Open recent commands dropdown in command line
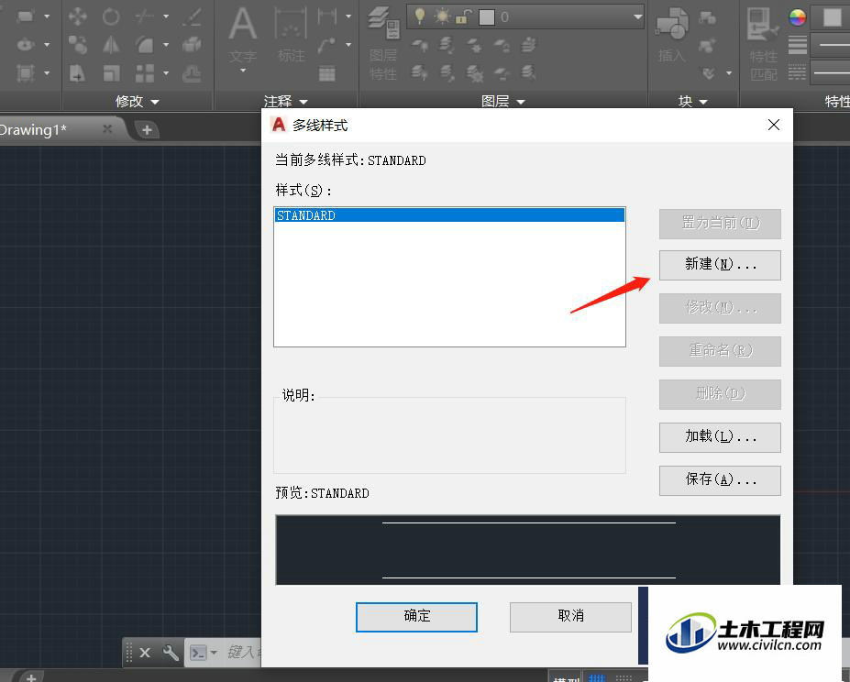Screen dimensions: 850x682 (x=214, y=652)
